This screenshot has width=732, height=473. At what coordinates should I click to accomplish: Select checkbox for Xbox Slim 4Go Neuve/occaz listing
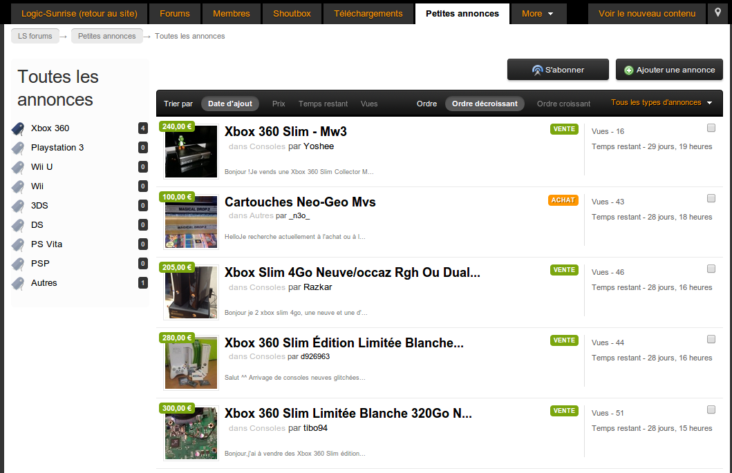(x=711, y=269)
